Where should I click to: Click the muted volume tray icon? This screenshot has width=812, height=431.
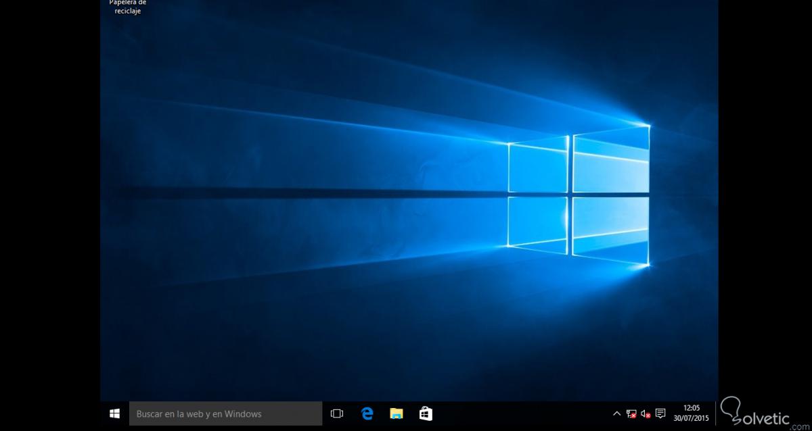point(646,413)
